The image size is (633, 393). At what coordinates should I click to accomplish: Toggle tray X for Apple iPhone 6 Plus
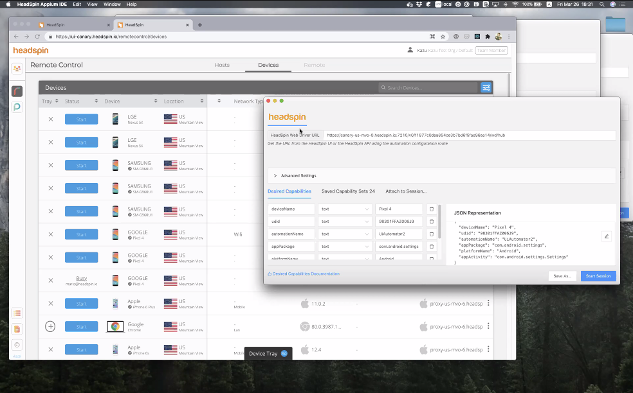tap(50, 303)
